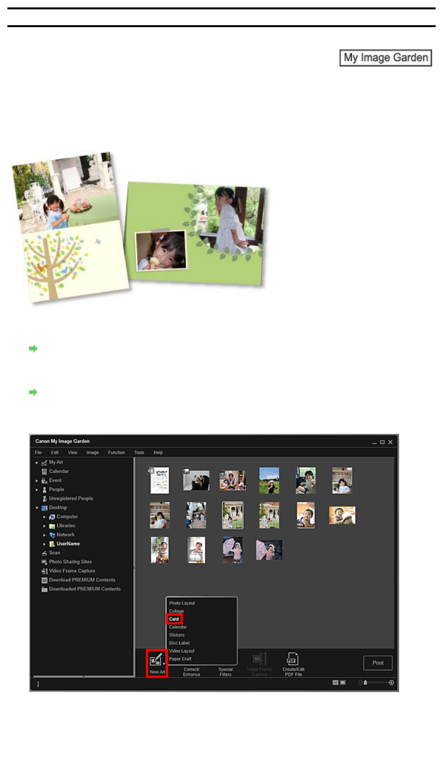Click the second green arrow link

34,392
